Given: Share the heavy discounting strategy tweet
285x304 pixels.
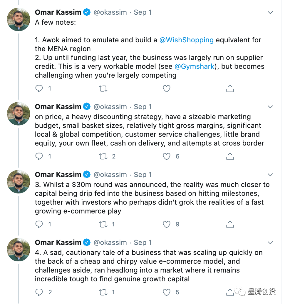Looking at the screenshot, I should click(230, 156).
